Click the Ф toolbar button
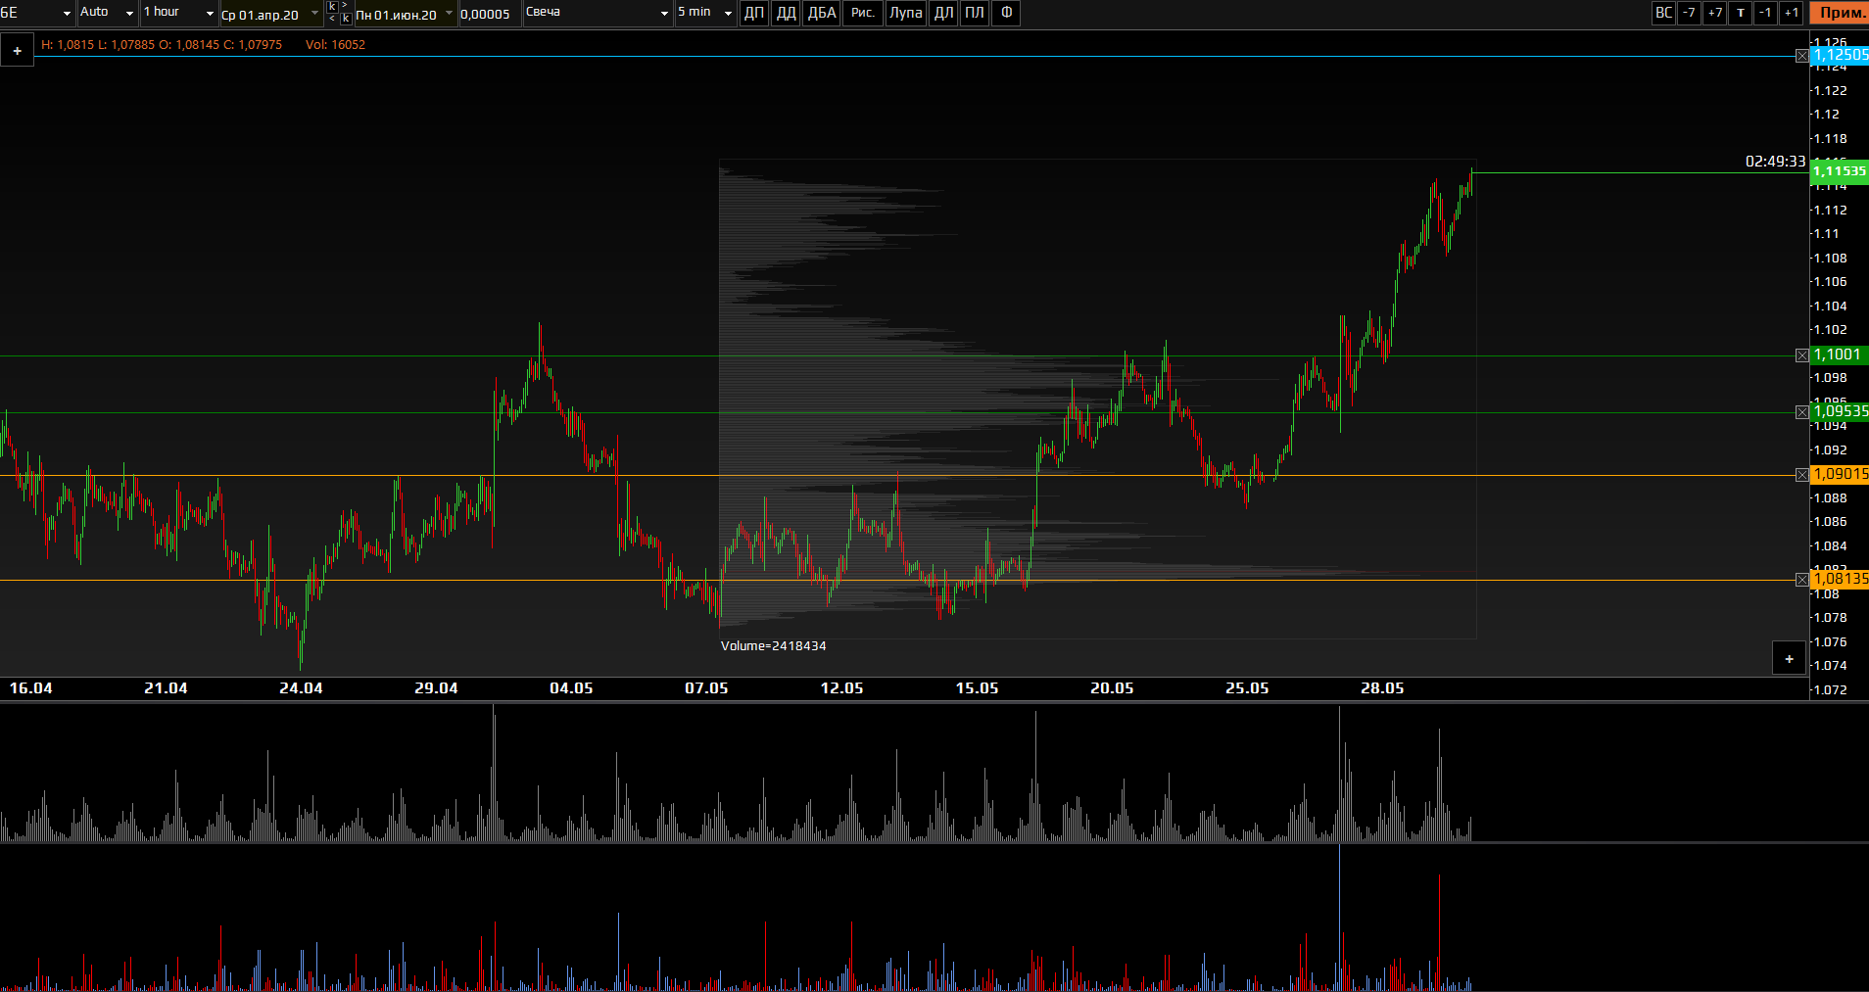Image resolution: width=1869 pixels, height=992 pixels. point(1006,13)
